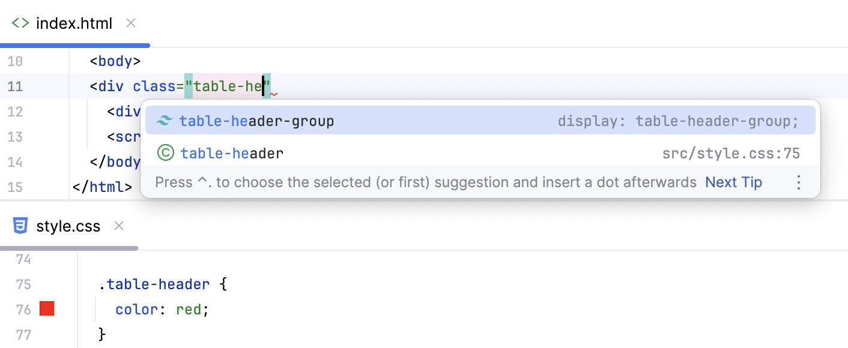
Task: Click the CSS property icon beside table-header-group
Action: click(x=164, y=121)
